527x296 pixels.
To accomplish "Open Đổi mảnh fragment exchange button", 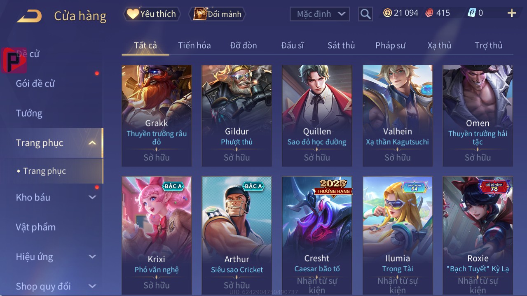I will pyautogui.click(x=217, y=14).
